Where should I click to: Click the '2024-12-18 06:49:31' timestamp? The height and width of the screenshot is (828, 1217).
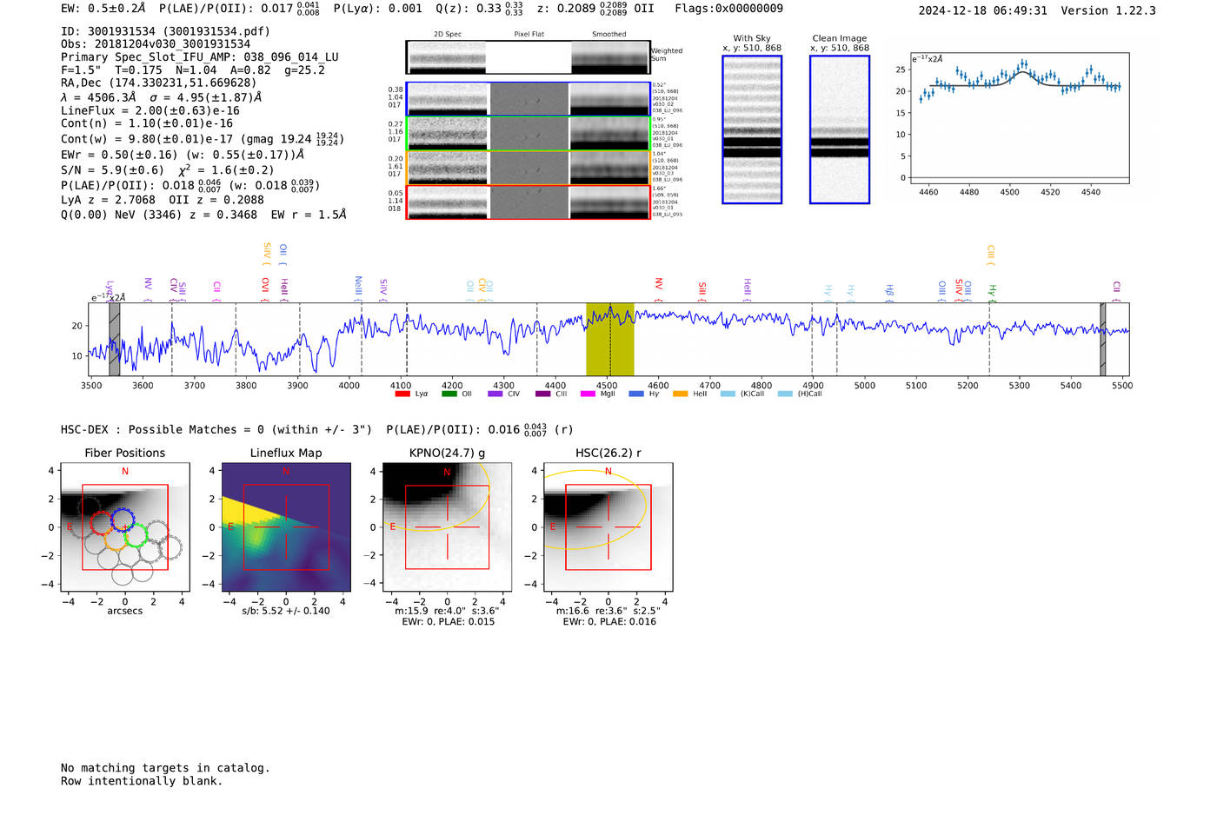pyautogui.click(x=982, y=11)
